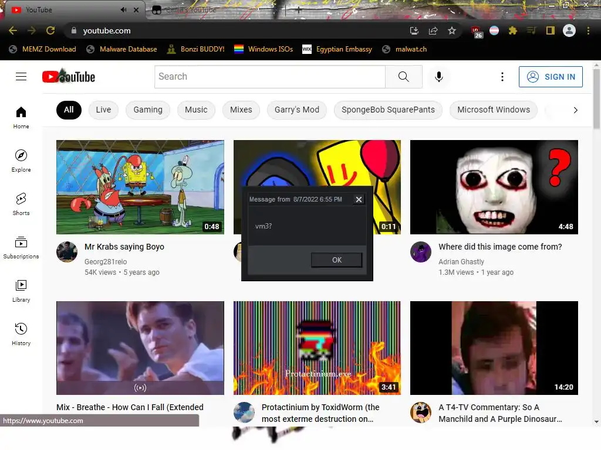Search with your voice microphone icon

pos(439,77)
